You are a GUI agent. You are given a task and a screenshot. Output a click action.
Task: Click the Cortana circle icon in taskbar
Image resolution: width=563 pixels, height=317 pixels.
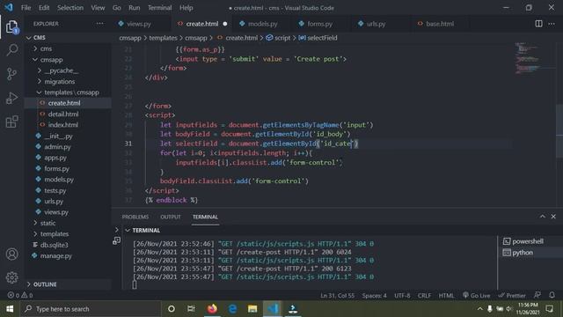(x=172, y=309)
